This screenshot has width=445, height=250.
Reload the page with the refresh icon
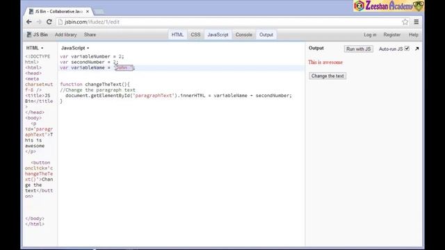point(49,22)
